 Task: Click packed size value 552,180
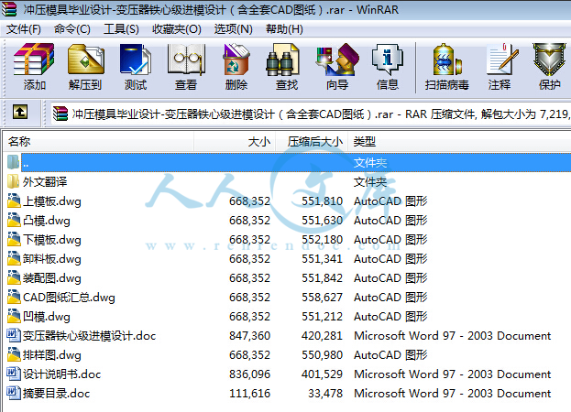click(x=323, y=240)
